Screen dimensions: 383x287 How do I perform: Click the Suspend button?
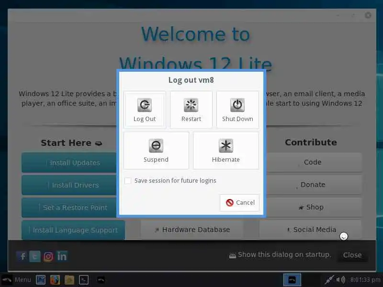pos(156,150)
